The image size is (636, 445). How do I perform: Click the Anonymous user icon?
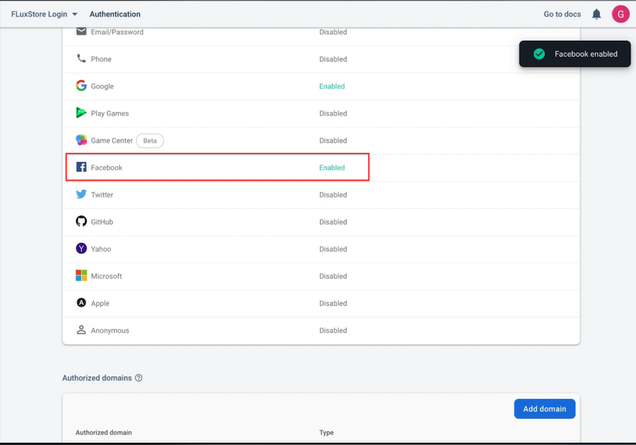[x=81, y=330]
